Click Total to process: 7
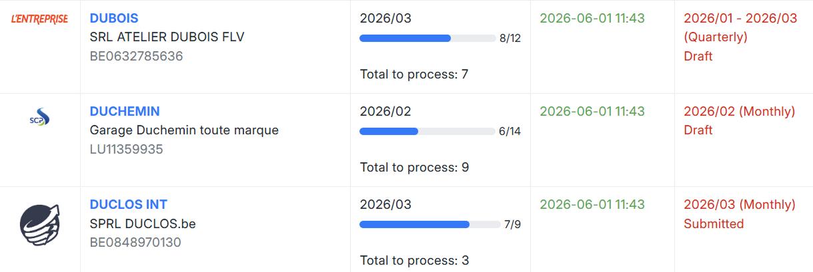Viewport: 813px width, 272px height. [414, 74]
